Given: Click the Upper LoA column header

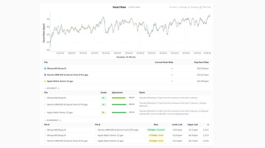Looking at the screenshot, I should pos(193,125).
